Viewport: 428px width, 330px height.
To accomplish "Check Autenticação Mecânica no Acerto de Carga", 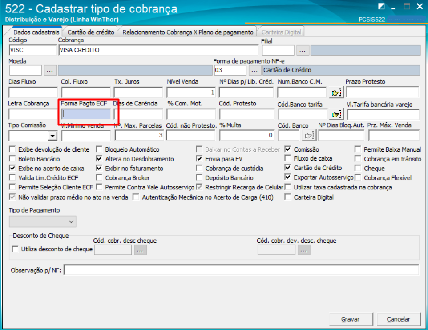I will point(136,197).
